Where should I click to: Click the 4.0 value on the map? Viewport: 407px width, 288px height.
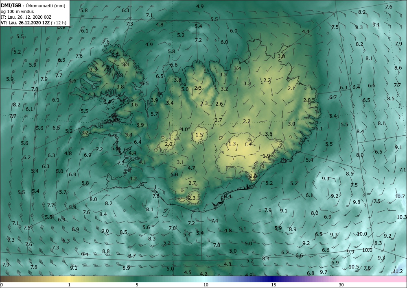pos(184,129)
